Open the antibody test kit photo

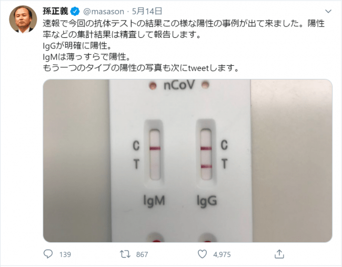coord(188,161)
